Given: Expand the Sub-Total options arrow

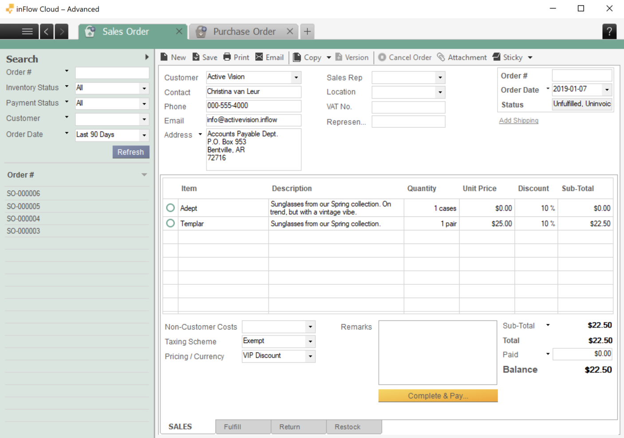Looking at the screenshot, I should (x=548, y=325).
